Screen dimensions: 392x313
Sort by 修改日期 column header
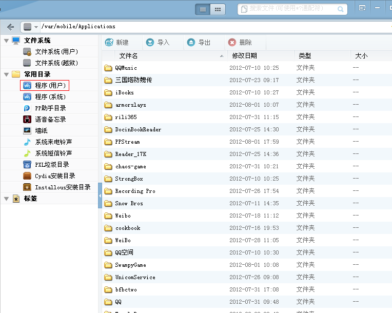coord(245,55)
